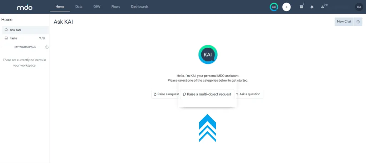Image resolution: width=366 pixels, height=163 pixels.
Task: Open the warning alerts triangle icon
Action: click(x=323, y=7)
